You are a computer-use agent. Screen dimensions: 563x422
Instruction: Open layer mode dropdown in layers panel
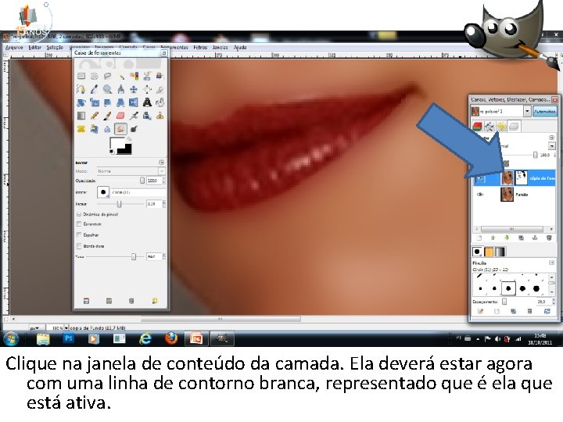coord(551,145)
